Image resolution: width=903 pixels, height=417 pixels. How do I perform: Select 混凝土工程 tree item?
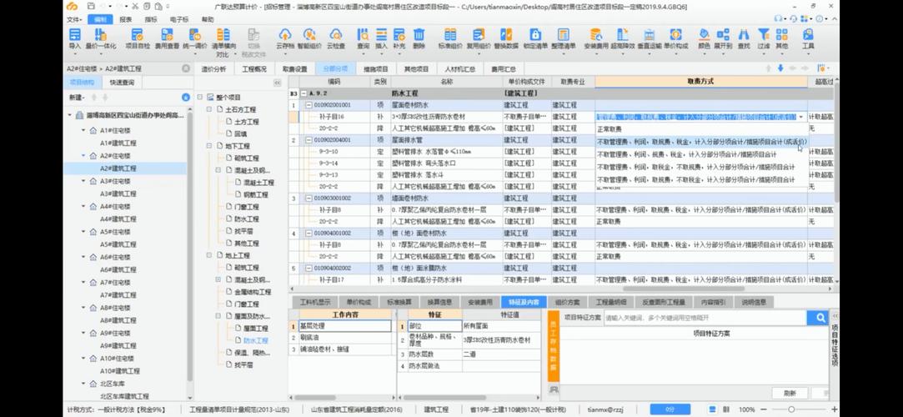[258, 182]
